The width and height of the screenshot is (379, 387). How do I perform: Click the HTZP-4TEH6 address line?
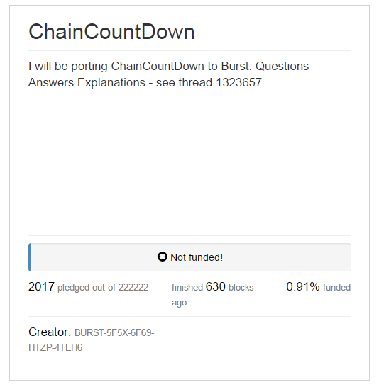[55, 348]
